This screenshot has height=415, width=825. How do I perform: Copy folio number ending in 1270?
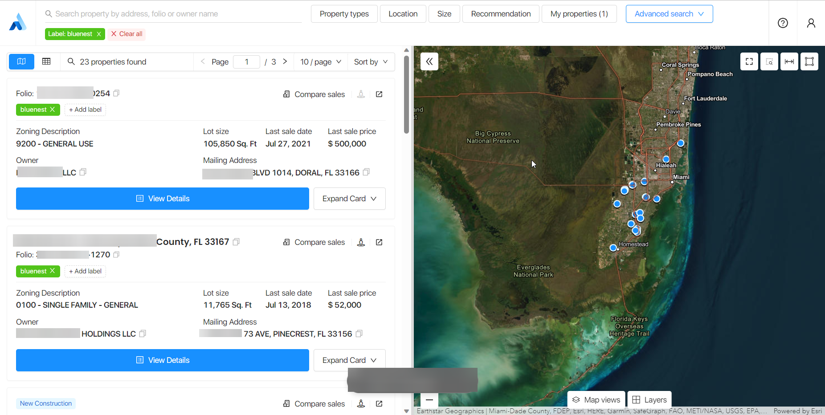pos(116,255)
